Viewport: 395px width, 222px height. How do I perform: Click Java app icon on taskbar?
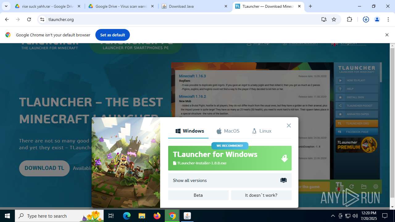pos(187,216)
